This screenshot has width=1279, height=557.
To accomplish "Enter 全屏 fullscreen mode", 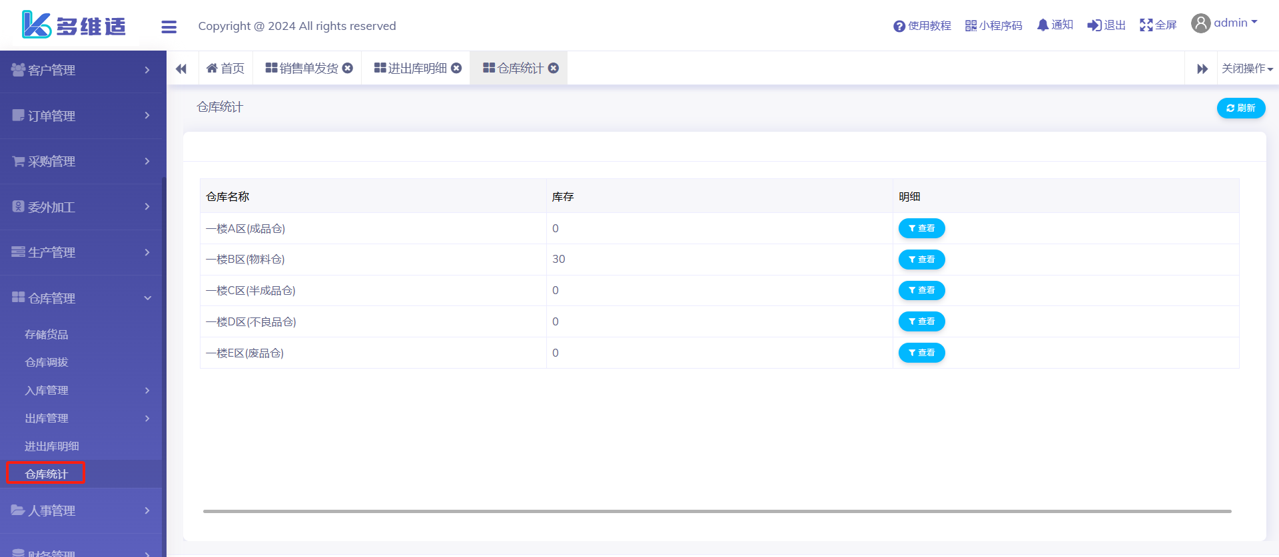I will (1146, 25).
